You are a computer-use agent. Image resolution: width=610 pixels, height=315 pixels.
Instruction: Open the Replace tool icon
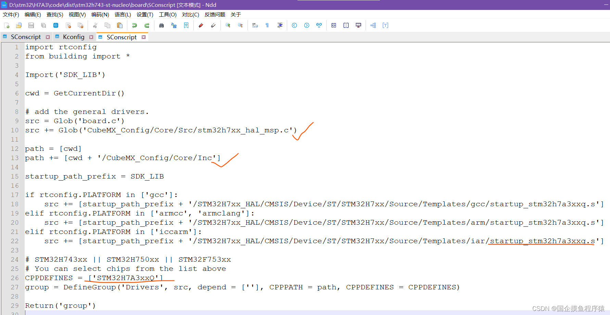click(174, 25)
